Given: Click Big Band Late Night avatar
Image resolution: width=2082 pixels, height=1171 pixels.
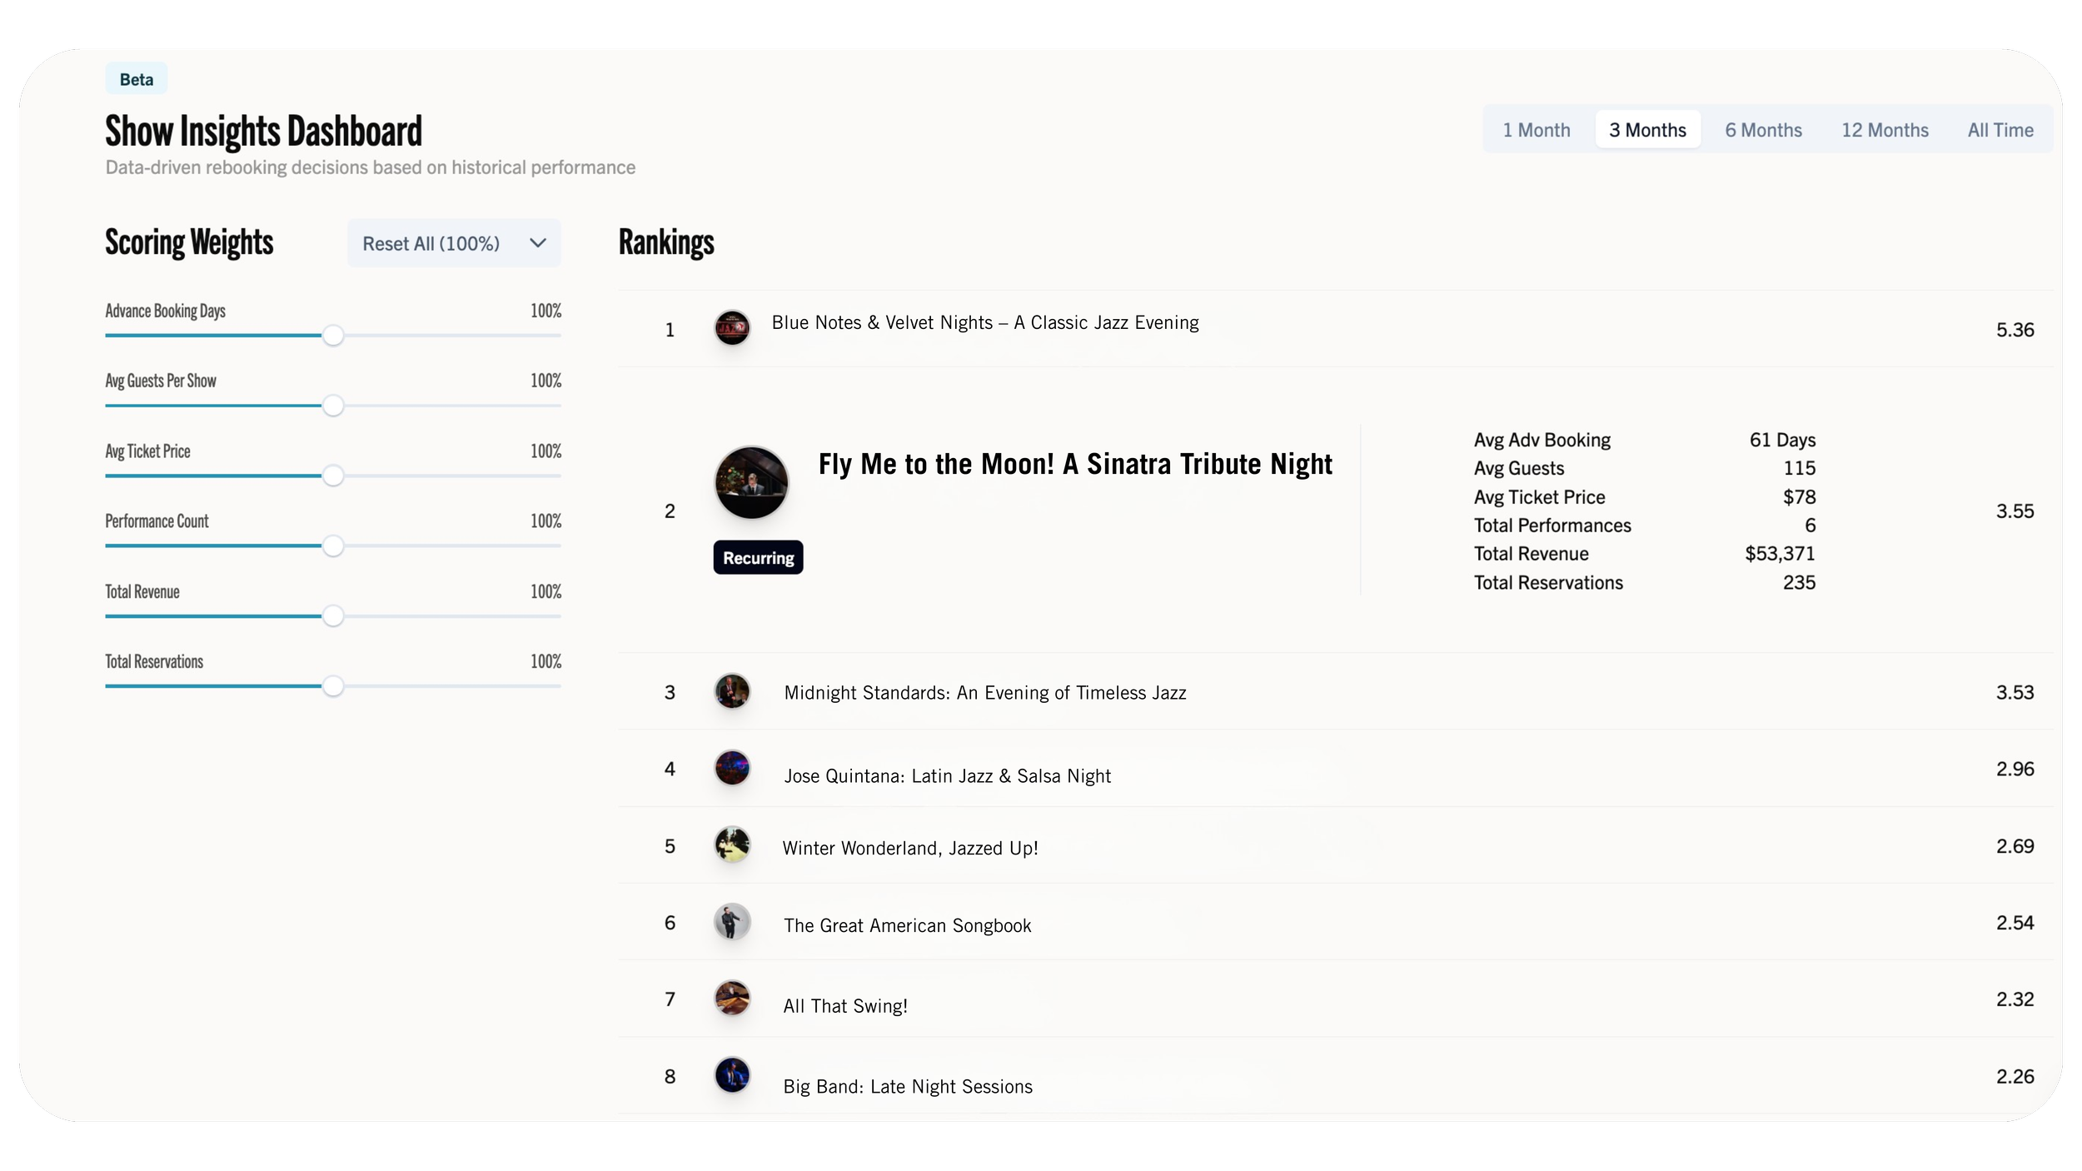Looking at the screenshot, I should pos(732,1075).
